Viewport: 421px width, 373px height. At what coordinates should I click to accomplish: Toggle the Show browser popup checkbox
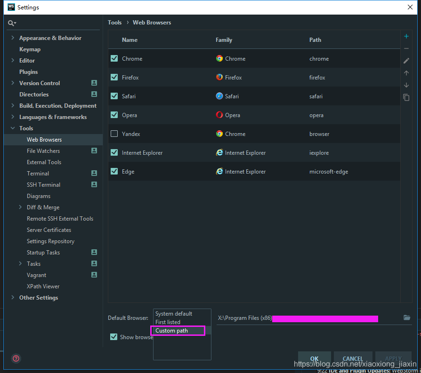point(113,337)
